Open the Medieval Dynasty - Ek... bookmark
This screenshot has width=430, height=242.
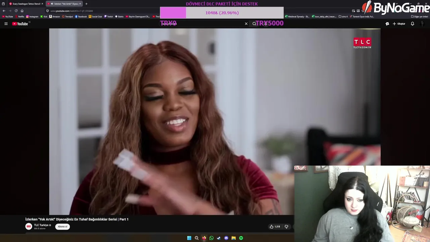click(297, 16)
